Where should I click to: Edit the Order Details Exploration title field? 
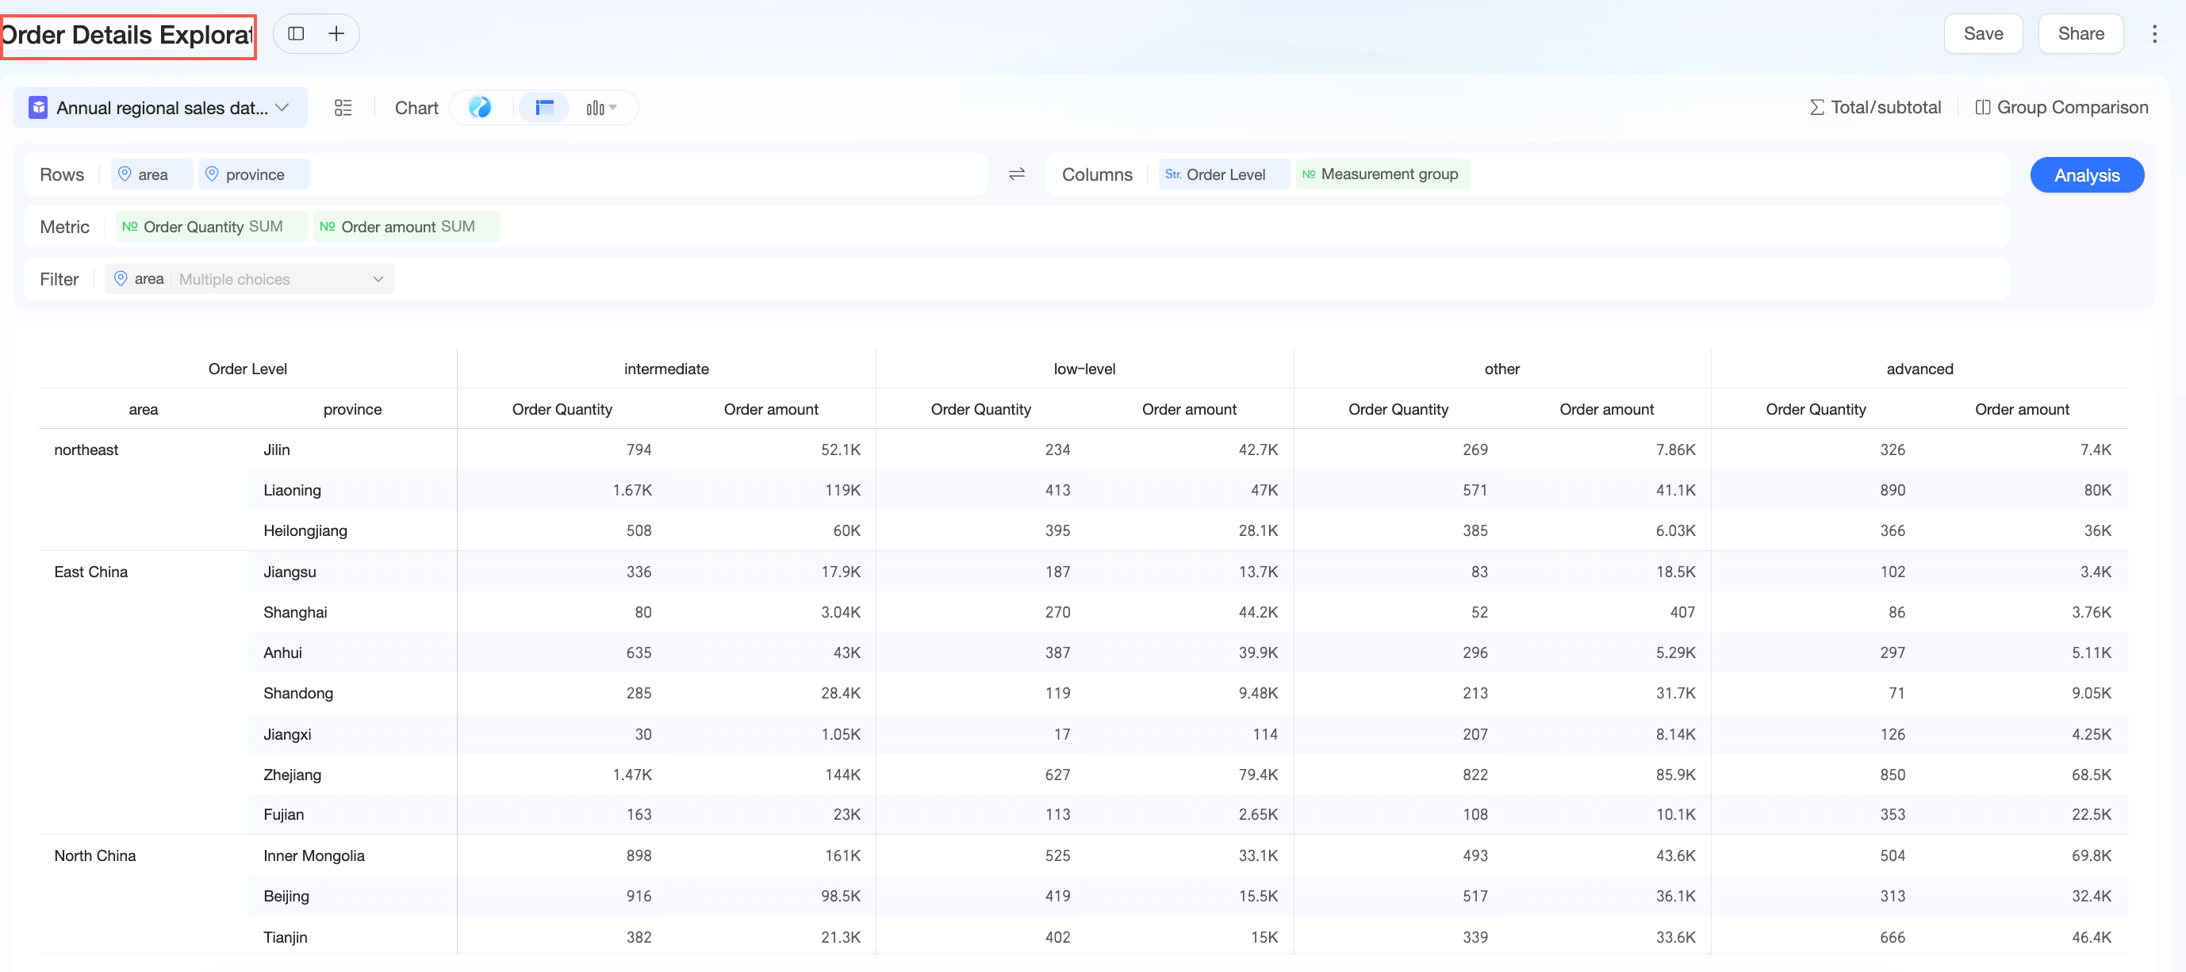[128, 36]
